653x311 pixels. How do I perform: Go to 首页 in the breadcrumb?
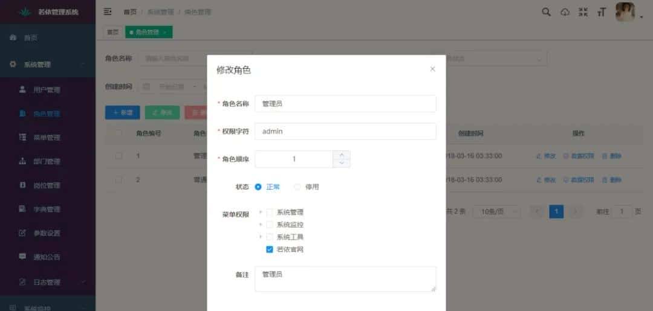(x=129, y=12)
